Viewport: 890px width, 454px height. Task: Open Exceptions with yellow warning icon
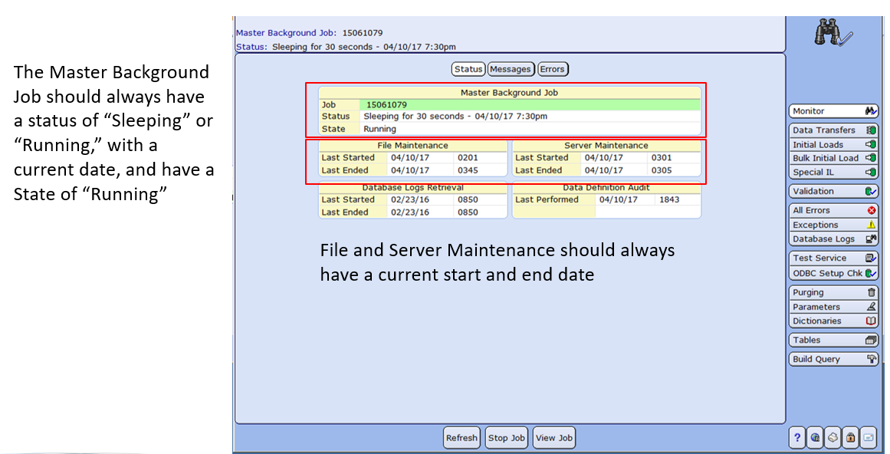833,225
